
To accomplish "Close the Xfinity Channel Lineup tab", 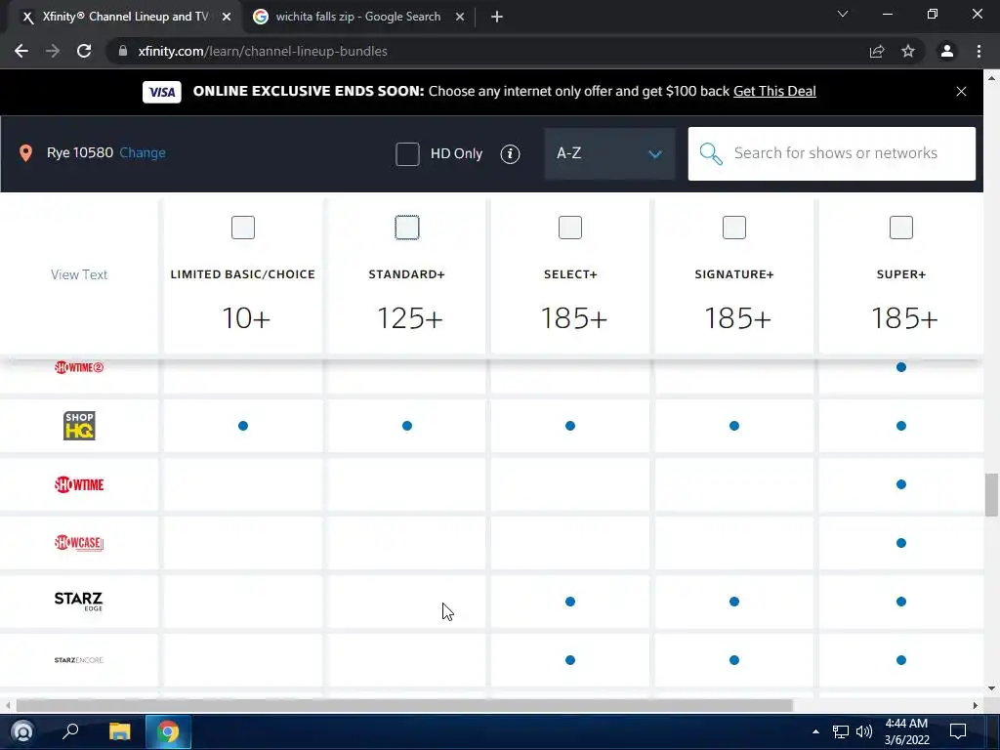I will (x=227, y=18).
